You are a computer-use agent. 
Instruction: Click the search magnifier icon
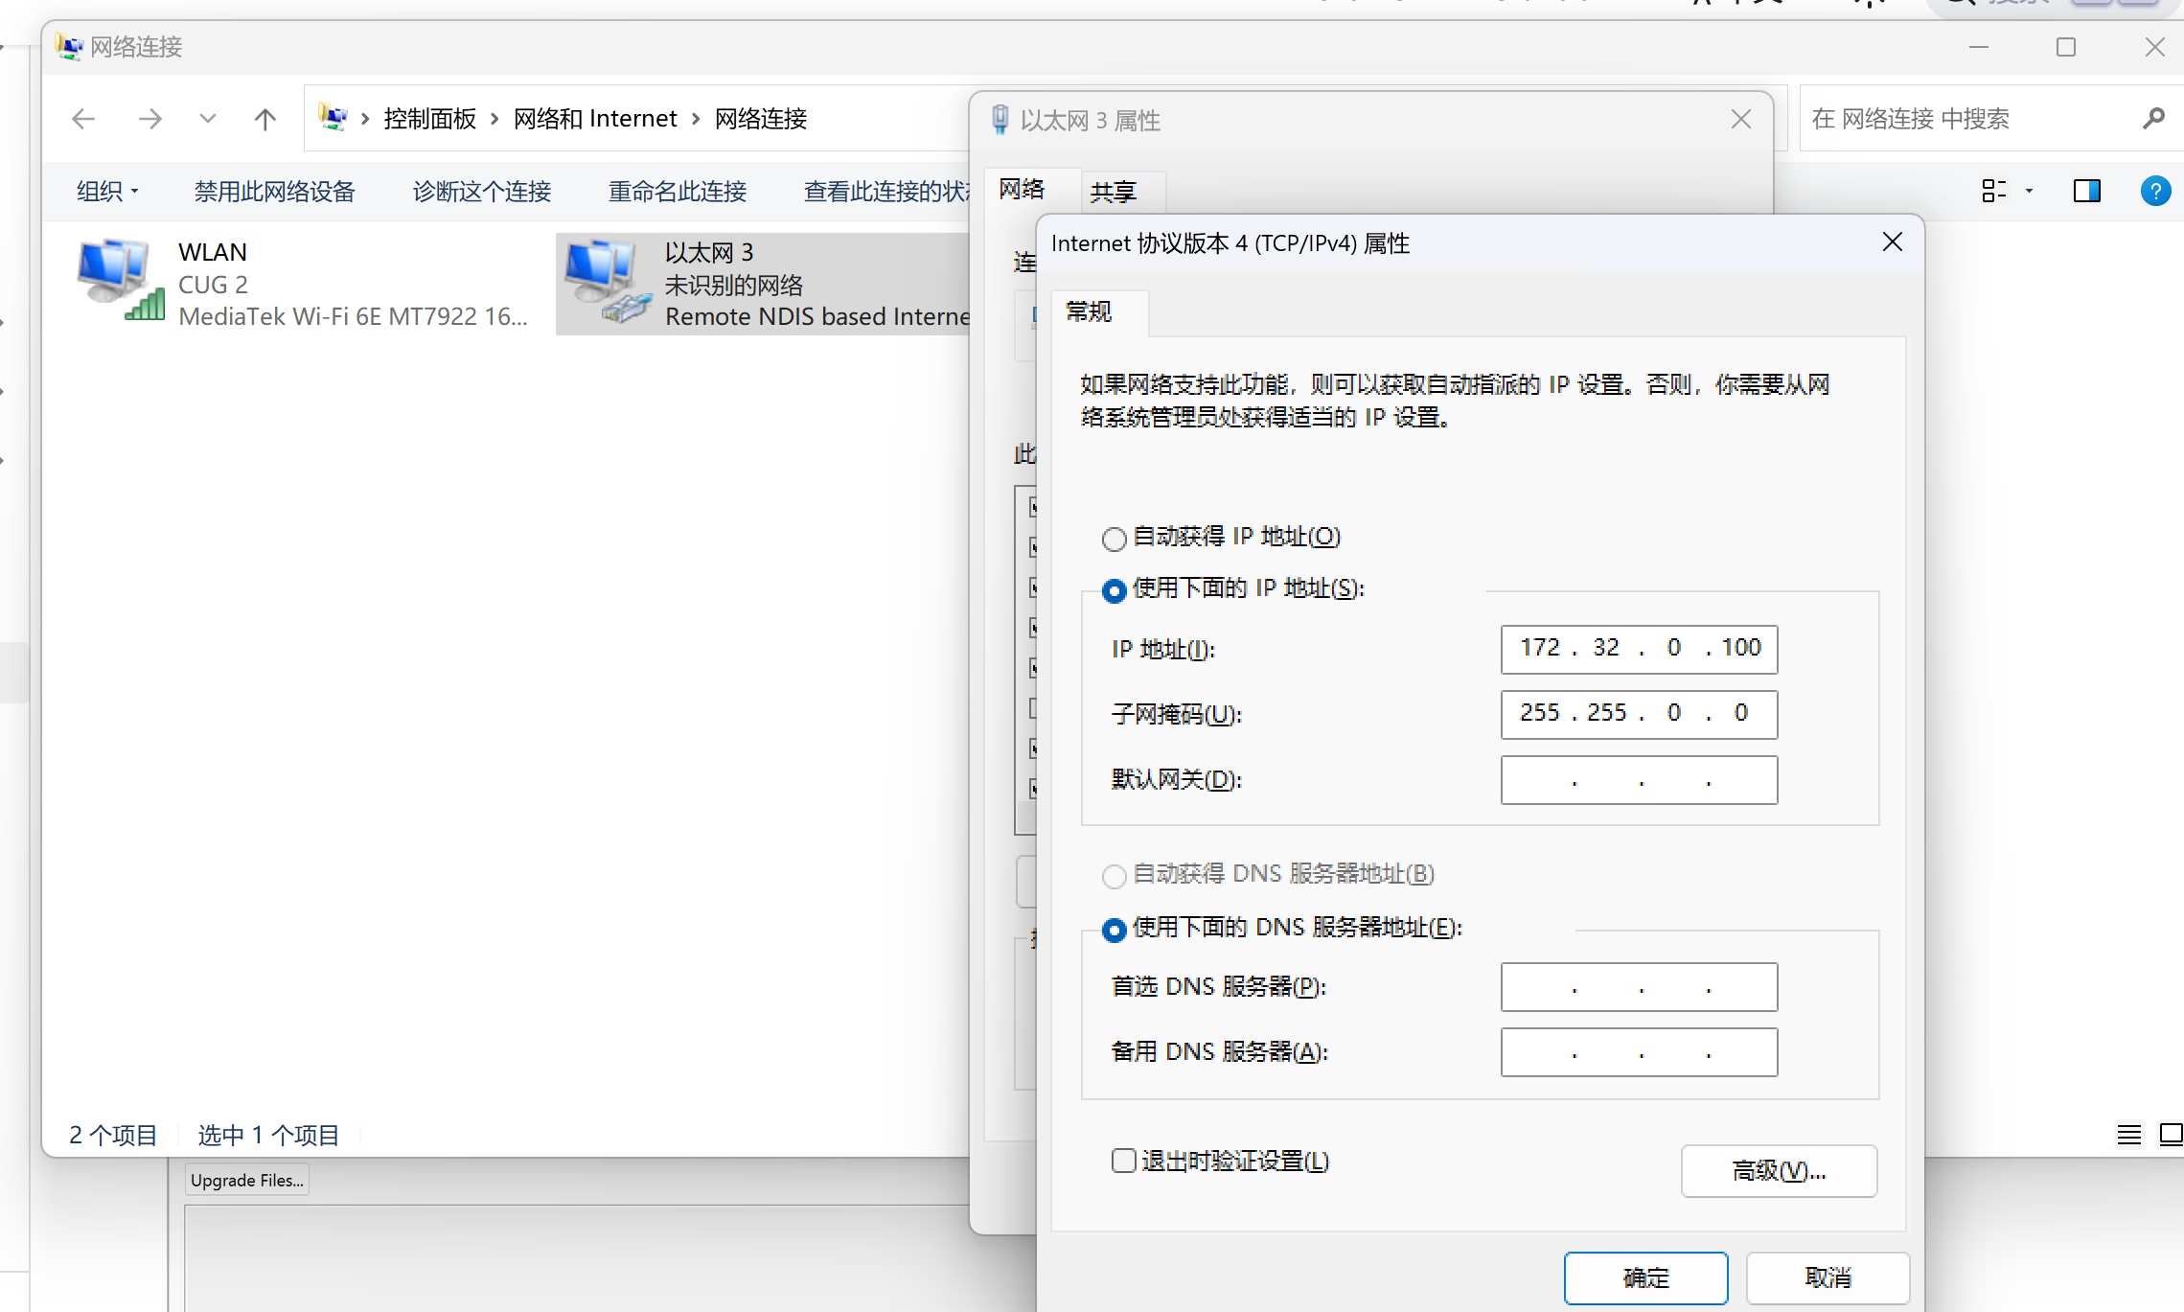(2153, 119)
